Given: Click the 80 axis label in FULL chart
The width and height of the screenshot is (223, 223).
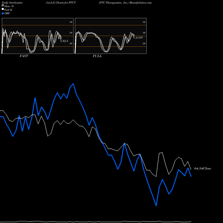Looking at the screenshot, I should pos(144,22).
